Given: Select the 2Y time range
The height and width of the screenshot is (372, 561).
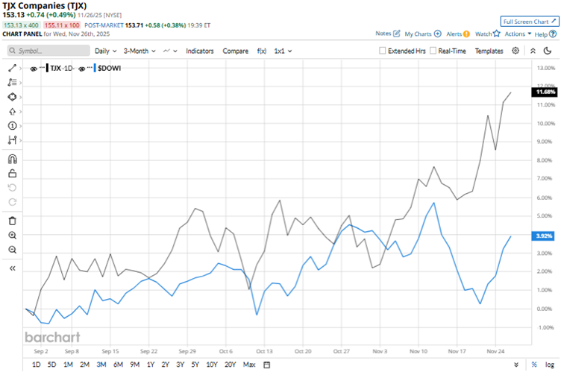Looking at the screenshot, I should (165, 365).
